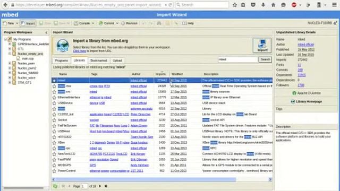Switch to the Bookmarked tab
Image resolution: width=340 pixels, height=191 pixels.
click(x=99, y=60)
